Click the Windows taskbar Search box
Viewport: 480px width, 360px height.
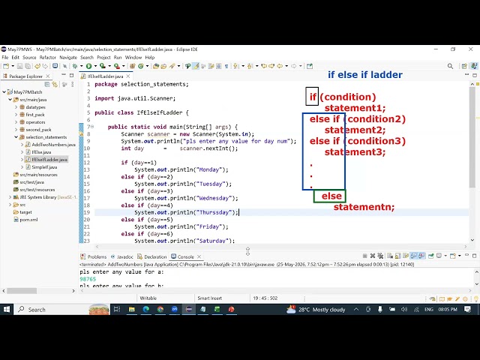[62, 310]
